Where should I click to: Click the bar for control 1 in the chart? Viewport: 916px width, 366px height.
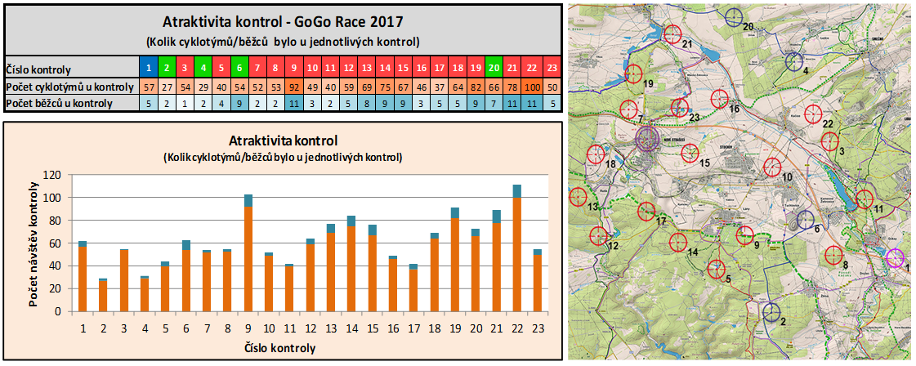point(83,277)
